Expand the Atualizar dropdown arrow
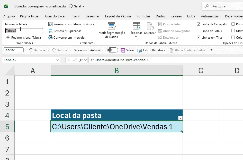The height and width of the screenshot is (160, 243). 150,37
